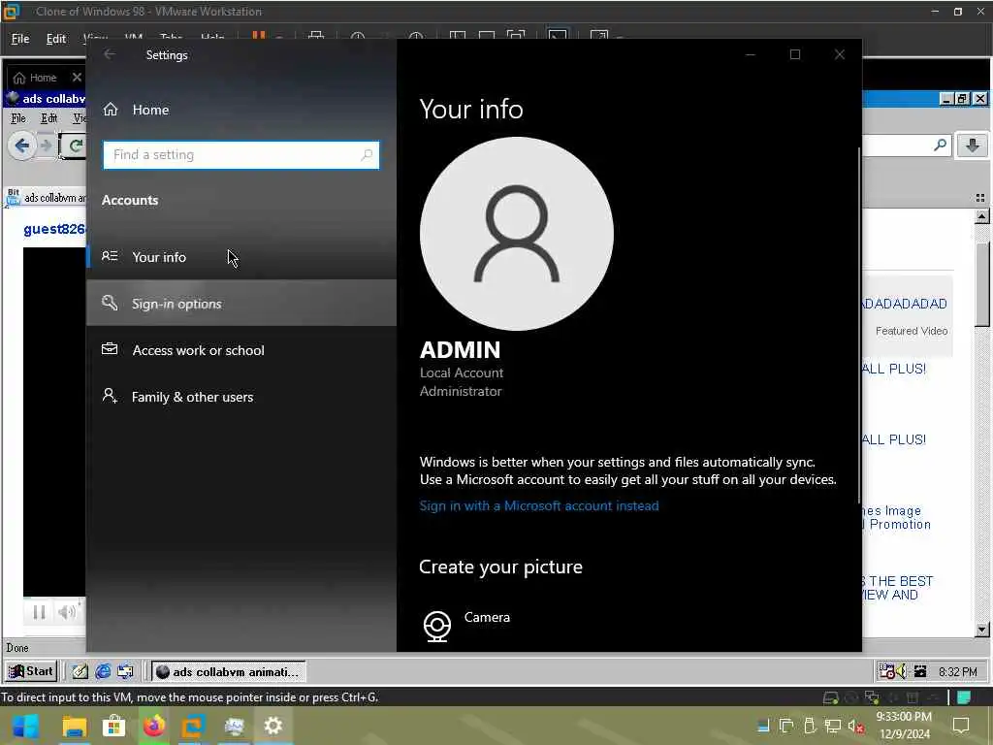Image resolution: width=993 pixels, height=745 pixels.
Task: Click the Windows 98 clock showing 8:32 PM
Action: pos(957,671)
